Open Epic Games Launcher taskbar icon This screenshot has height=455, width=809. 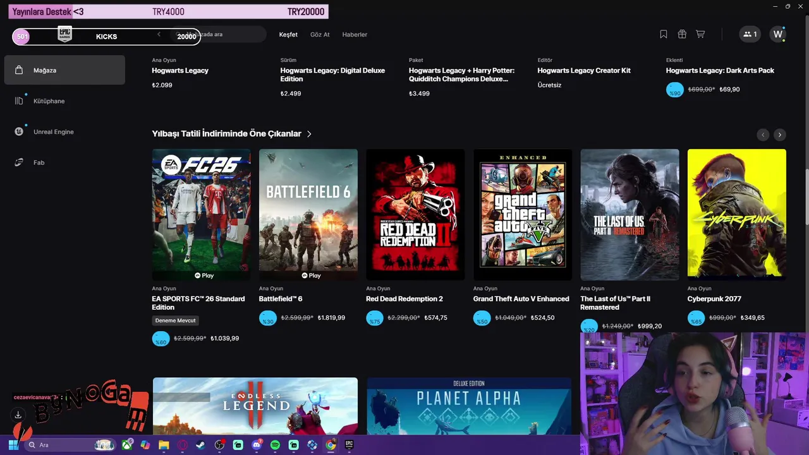point(349,445)
